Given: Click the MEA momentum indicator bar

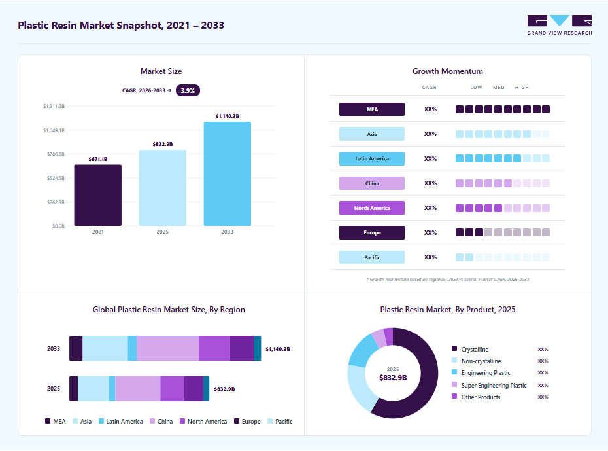Looking at the screenshot, I should tap(503, 109).
